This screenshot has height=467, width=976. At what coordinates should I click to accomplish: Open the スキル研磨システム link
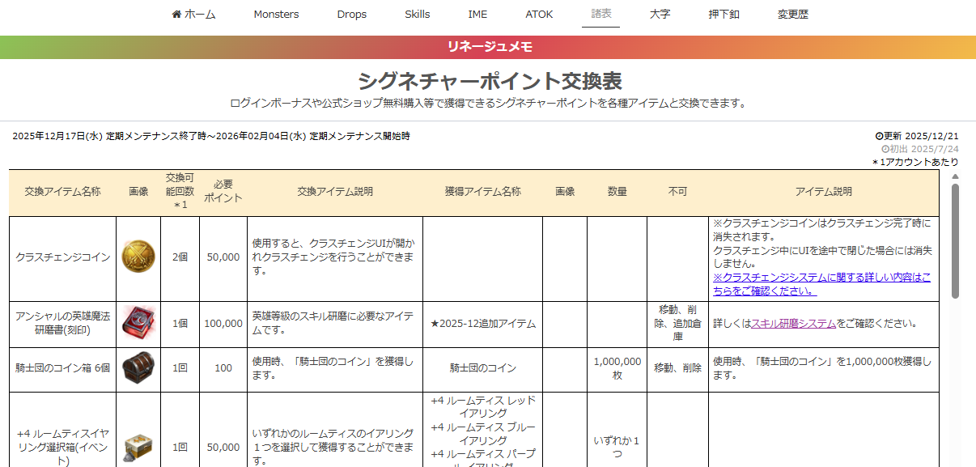[x=793, y=323]
